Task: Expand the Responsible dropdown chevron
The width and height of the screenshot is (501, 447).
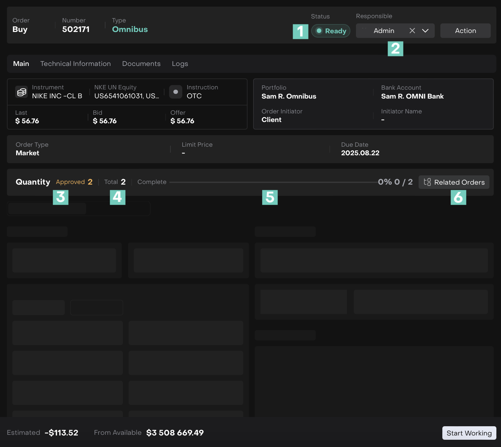Action: (x=425, y=31)
